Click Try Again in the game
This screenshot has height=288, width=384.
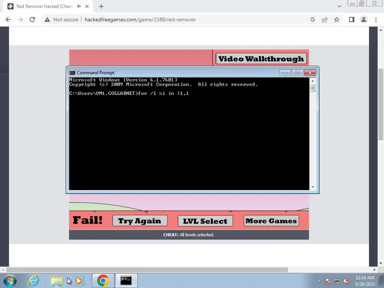(140, 220)
